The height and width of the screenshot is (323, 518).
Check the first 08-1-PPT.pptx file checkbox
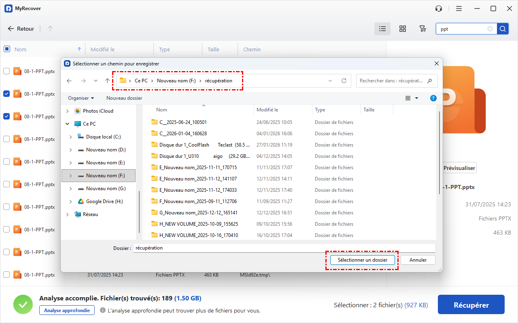pyautogui.click(x=6, y=71)
